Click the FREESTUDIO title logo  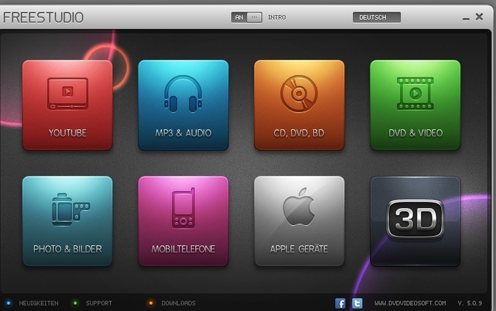point(43,18)
